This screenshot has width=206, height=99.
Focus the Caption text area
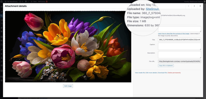179,46
